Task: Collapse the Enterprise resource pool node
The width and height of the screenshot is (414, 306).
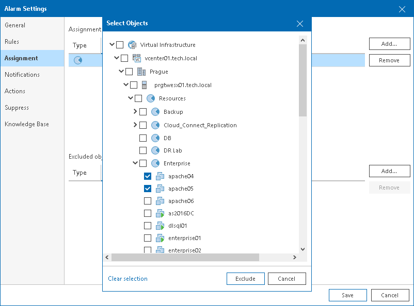Action: click(x=135, y=163)
